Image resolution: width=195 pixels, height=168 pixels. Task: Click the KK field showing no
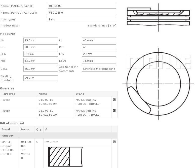tap(99, 47)
